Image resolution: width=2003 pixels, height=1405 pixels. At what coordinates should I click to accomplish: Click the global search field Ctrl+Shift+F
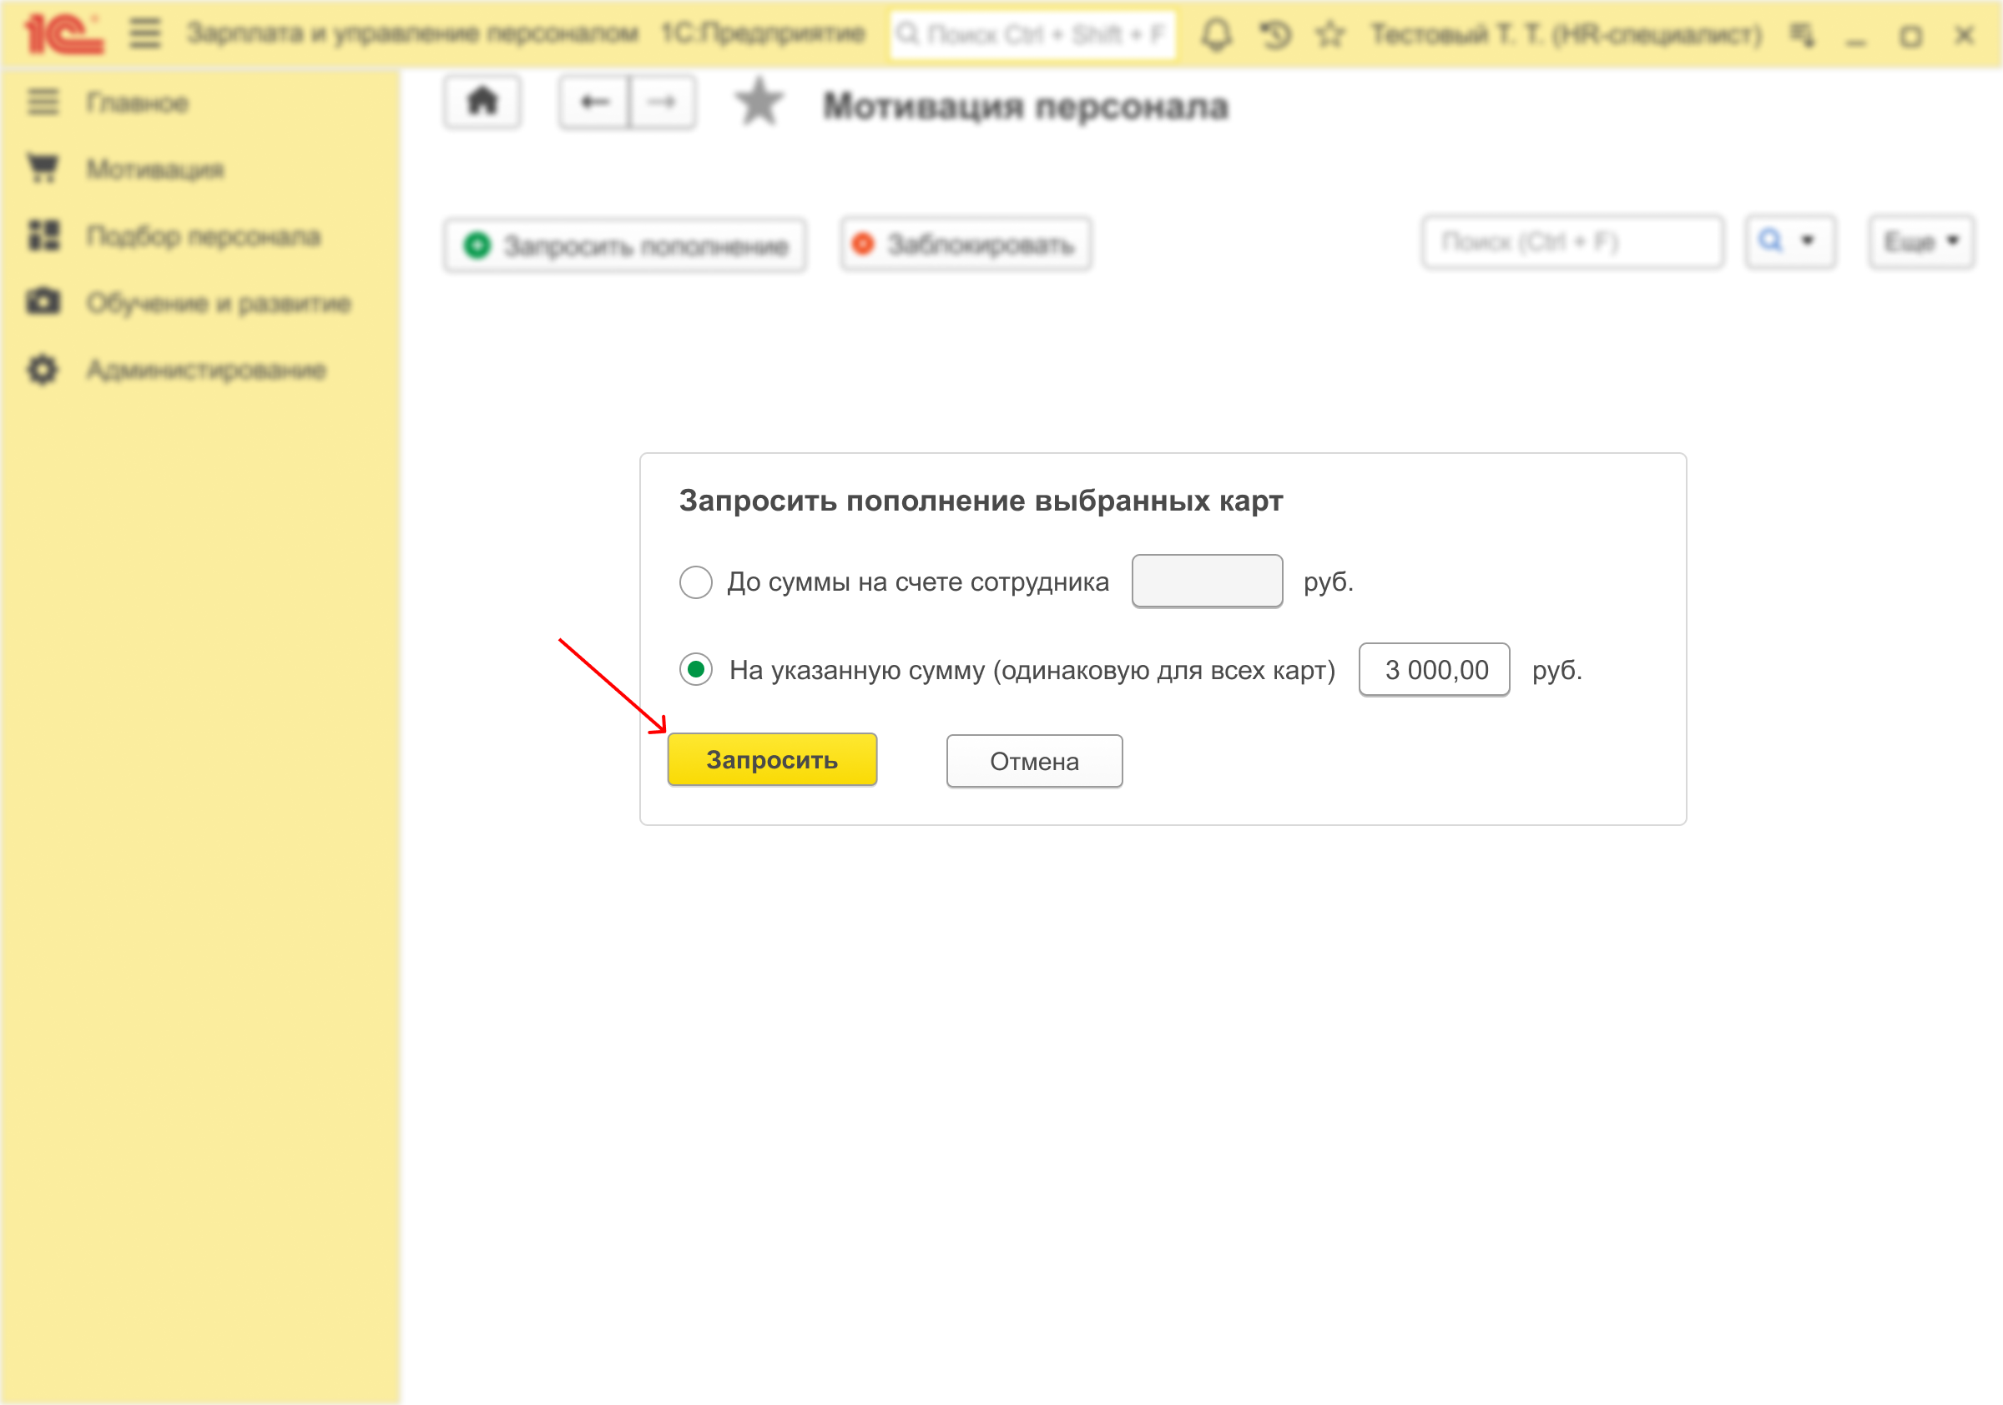point(1033,35)
